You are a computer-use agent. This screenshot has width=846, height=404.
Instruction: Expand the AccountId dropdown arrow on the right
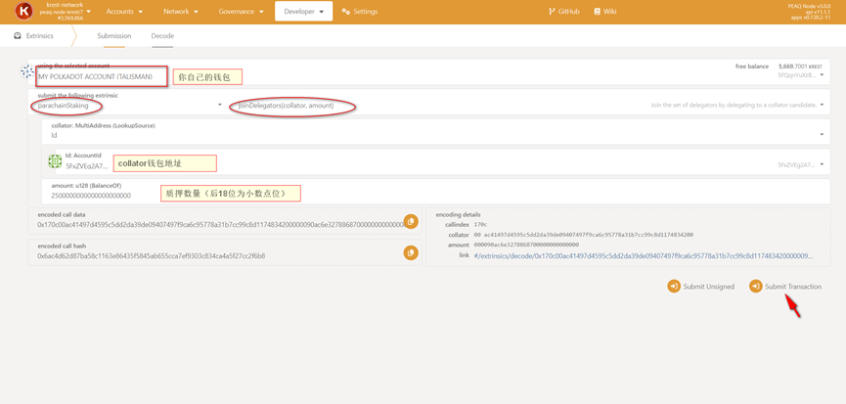822,164
